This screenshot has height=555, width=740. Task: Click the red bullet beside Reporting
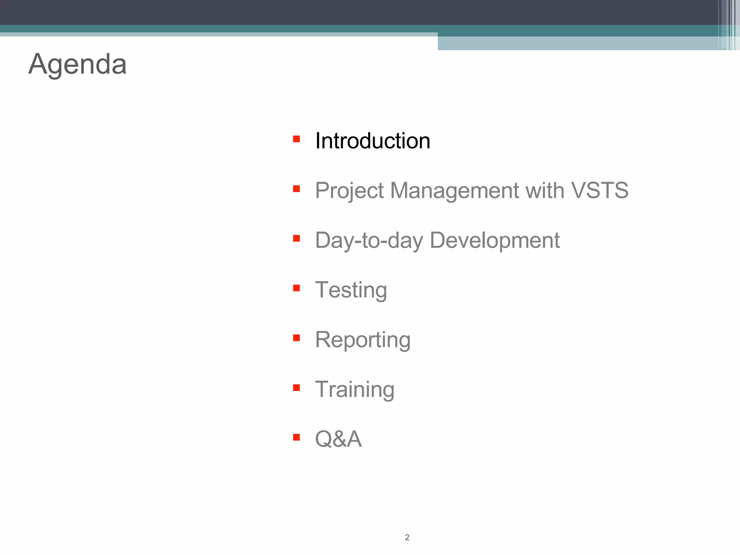click(296, 338)
